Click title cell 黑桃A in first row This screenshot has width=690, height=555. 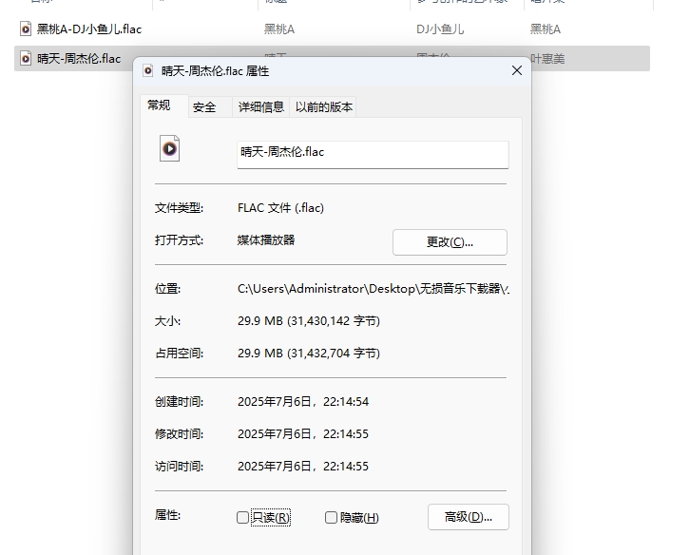(x=279, y=29)
